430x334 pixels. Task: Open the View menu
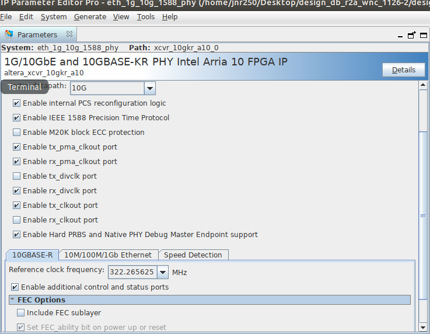pyautogui.click(x=121, y=17)
